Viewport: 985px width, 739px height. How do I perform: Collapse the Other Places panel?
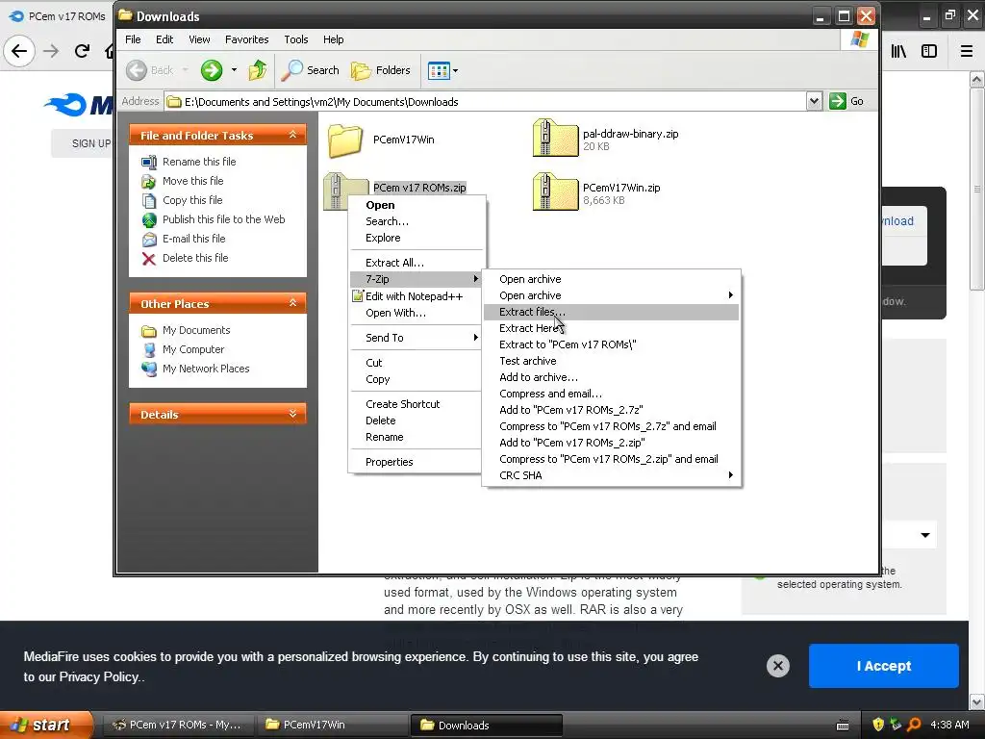click(292, 303)
